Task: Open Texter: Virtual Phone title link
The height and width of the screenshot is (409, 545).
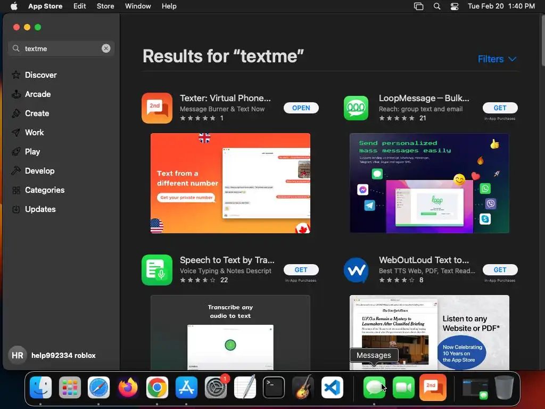Action: click(x=225, y=98)
